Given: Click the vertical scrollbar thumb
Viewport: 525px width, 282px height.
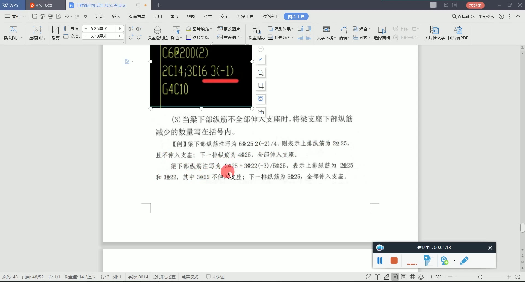Looking at the screenshot, I should [x=523, y=227].
